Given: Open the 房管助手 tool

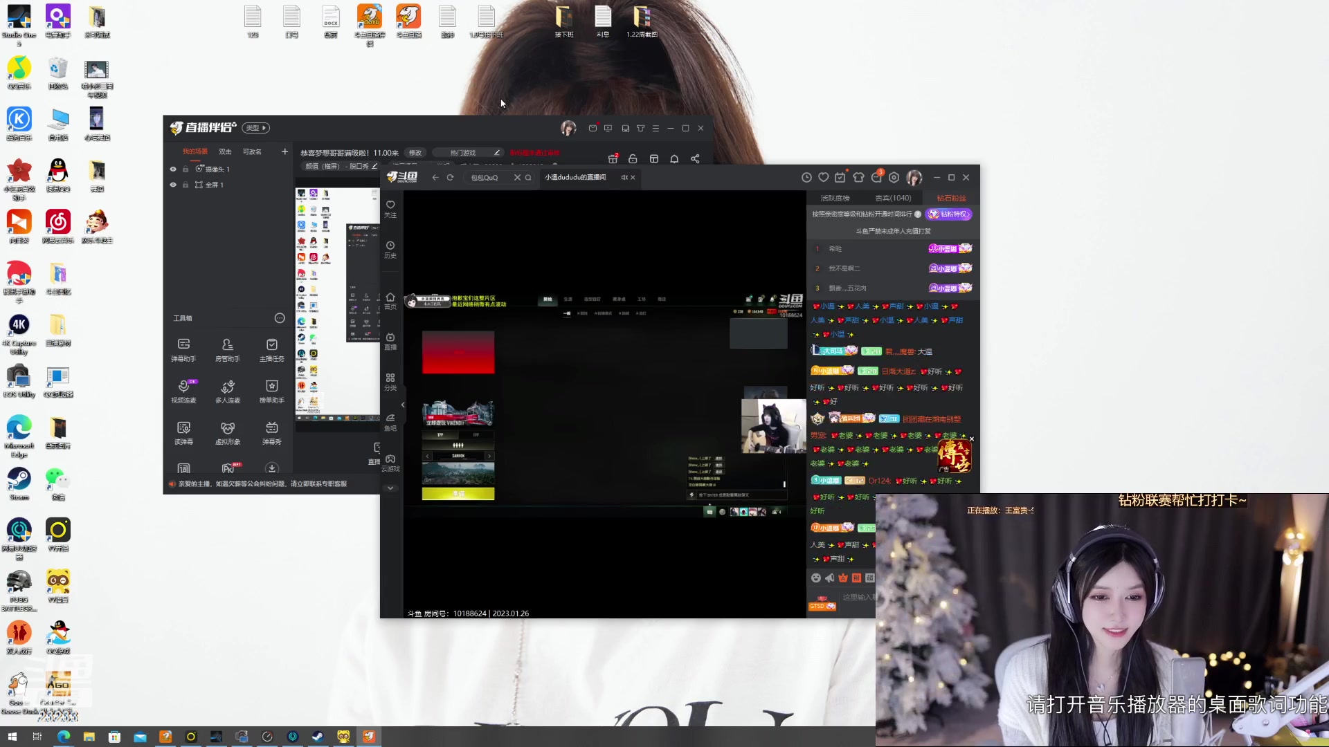Looking at the screenshot, I should (227, 349).
